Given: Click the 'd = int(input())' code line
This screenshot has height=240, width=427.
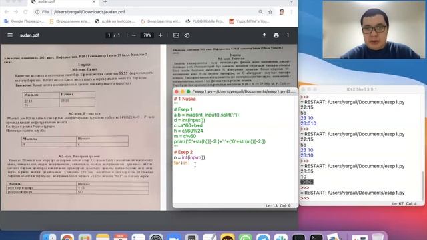Looking at the screenshot, I should (x=189, y=120).
